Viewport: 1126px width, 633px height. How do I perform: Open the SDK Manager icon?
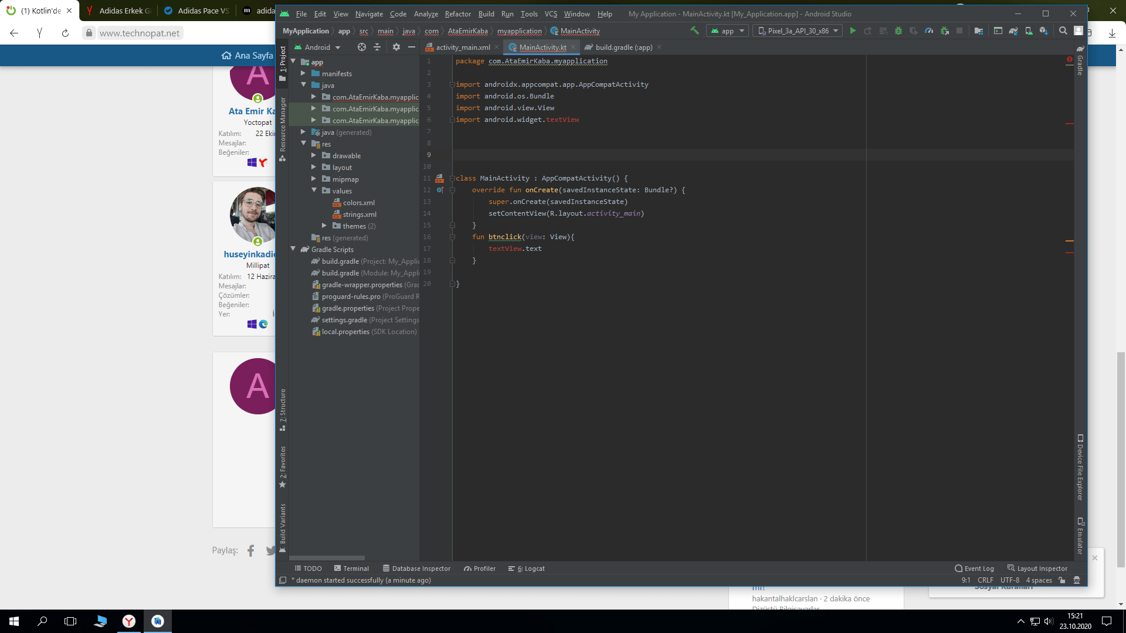1043,31
